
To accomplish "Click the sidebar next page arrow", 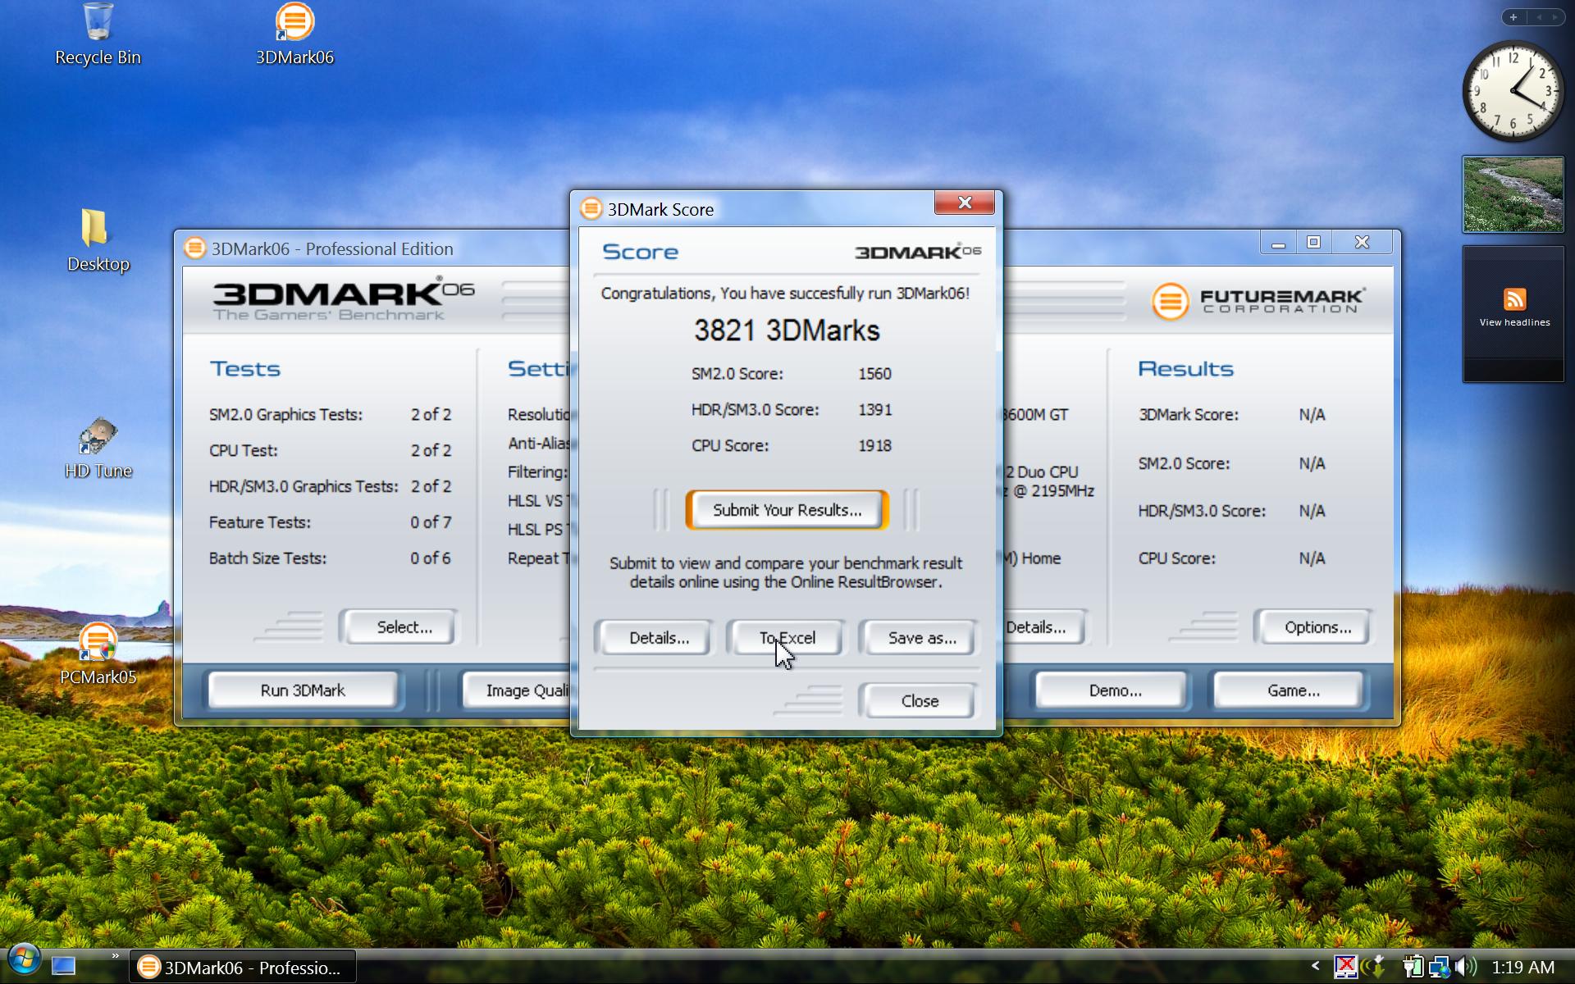I will tap(1554, 17).
